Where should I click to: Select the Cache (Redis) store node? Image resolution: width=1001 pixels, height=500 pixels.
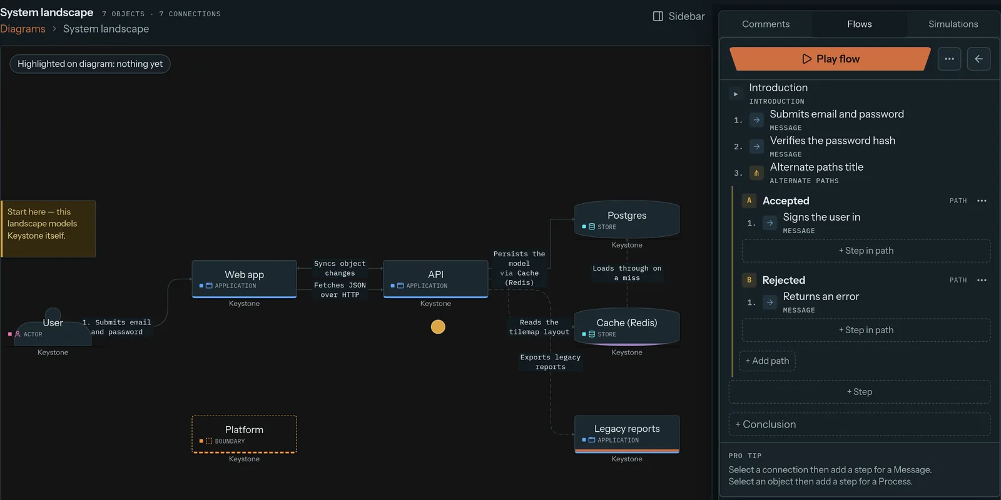[x=627, y=327]
